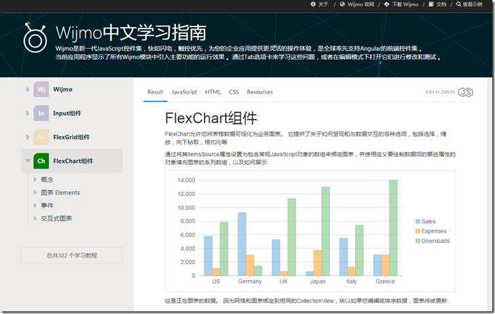
Task: Click the Wijmo中文学习指南 banner title
Action: pyautogui.click(x=131, y=33)
